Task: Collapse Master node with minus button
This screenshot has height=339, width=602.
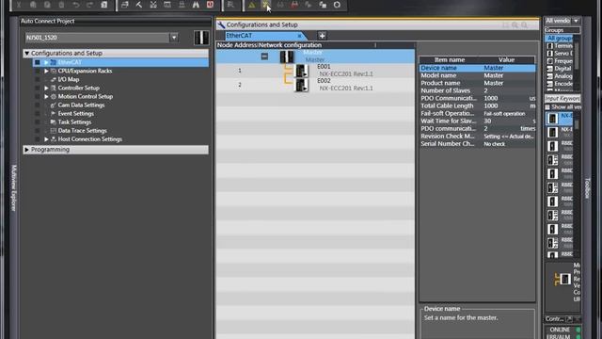Action: click(264, 56)
